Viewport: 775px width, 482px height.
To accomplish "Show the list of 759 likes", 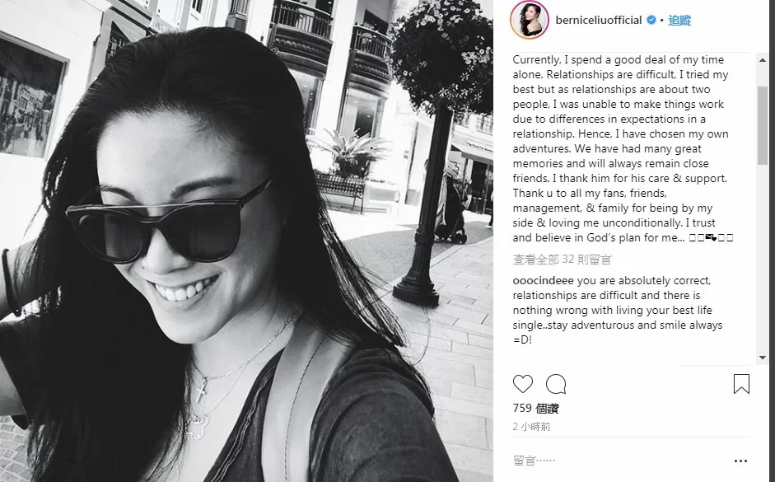I will 536,409.
